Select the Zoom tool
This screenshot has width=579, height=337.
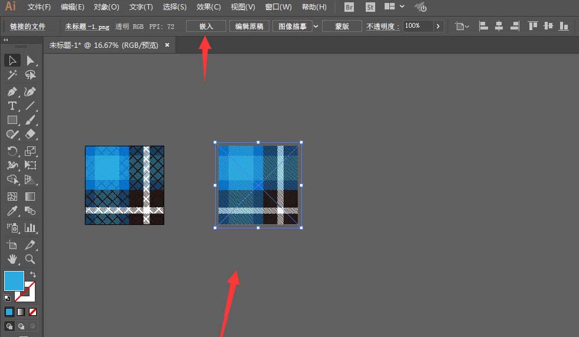30,259
